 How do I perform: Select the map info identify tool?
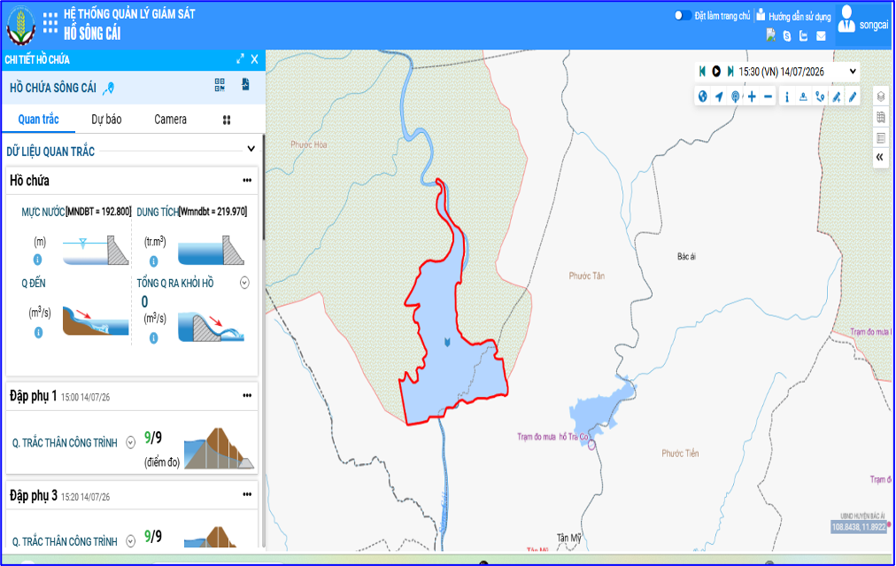point(787,97)
